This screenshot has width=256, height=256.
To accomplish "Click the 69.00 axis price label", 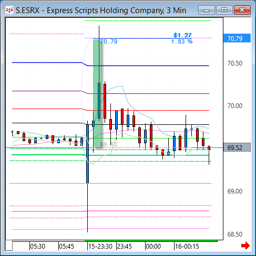I will pyautogui.click(x=235, y=191).
